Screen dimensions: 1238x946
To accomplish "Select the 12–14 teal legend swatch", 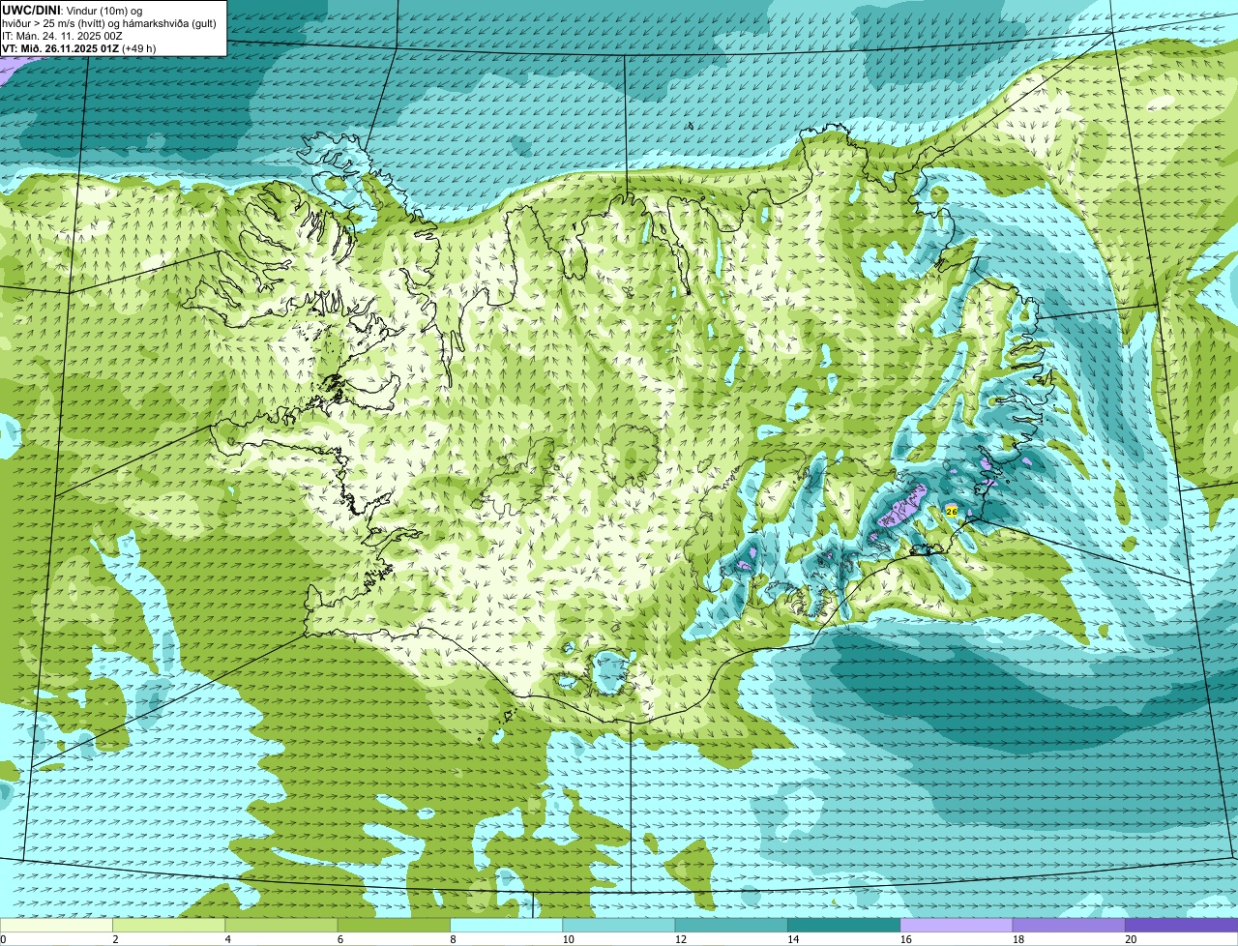I will (731, 925).
